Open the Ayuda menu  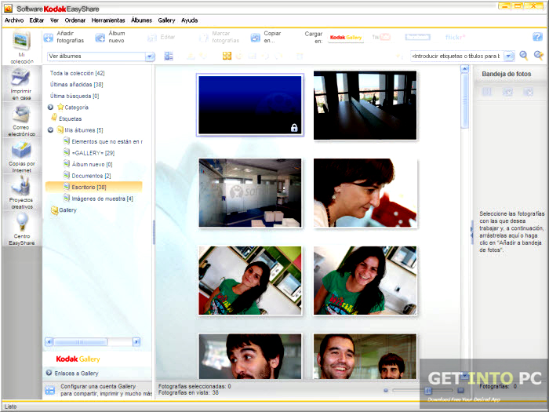point(190,20)
